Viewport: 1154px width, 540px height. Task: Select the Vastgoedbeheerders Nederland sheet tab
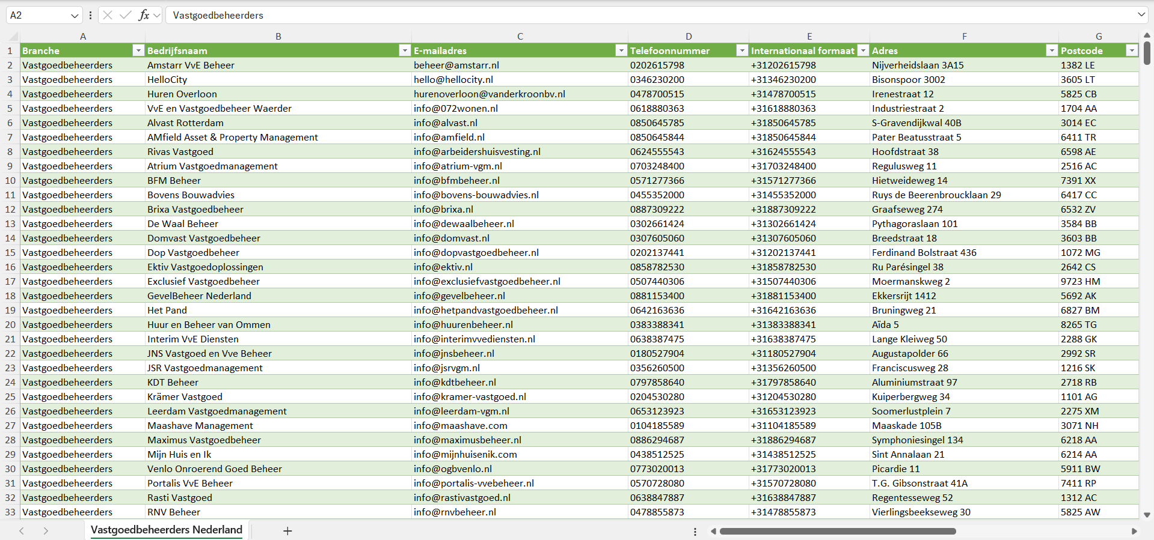[167, 530]
